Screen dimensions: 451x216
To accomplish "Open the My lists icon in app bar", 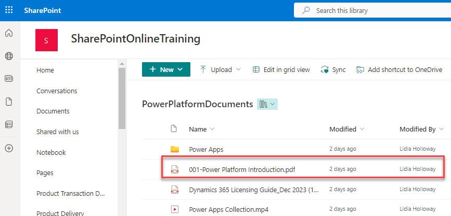I will (x=9, y=124).
